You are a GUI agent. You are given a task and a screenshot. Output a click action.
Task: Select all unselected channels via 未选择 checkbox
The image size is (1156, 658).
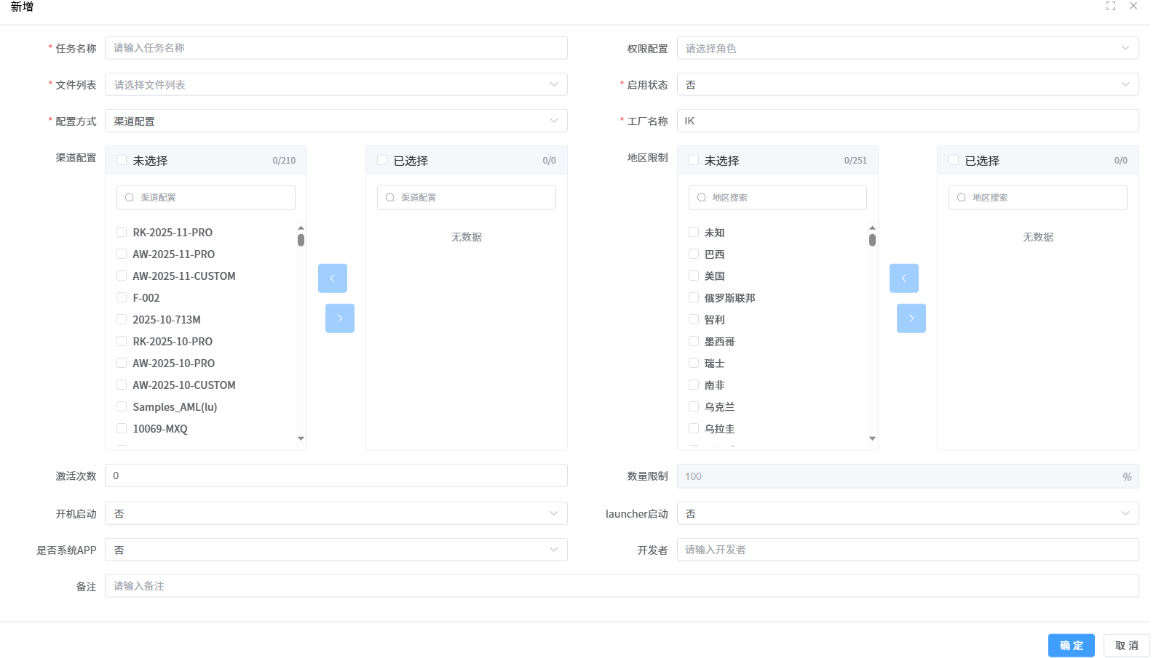122,161
